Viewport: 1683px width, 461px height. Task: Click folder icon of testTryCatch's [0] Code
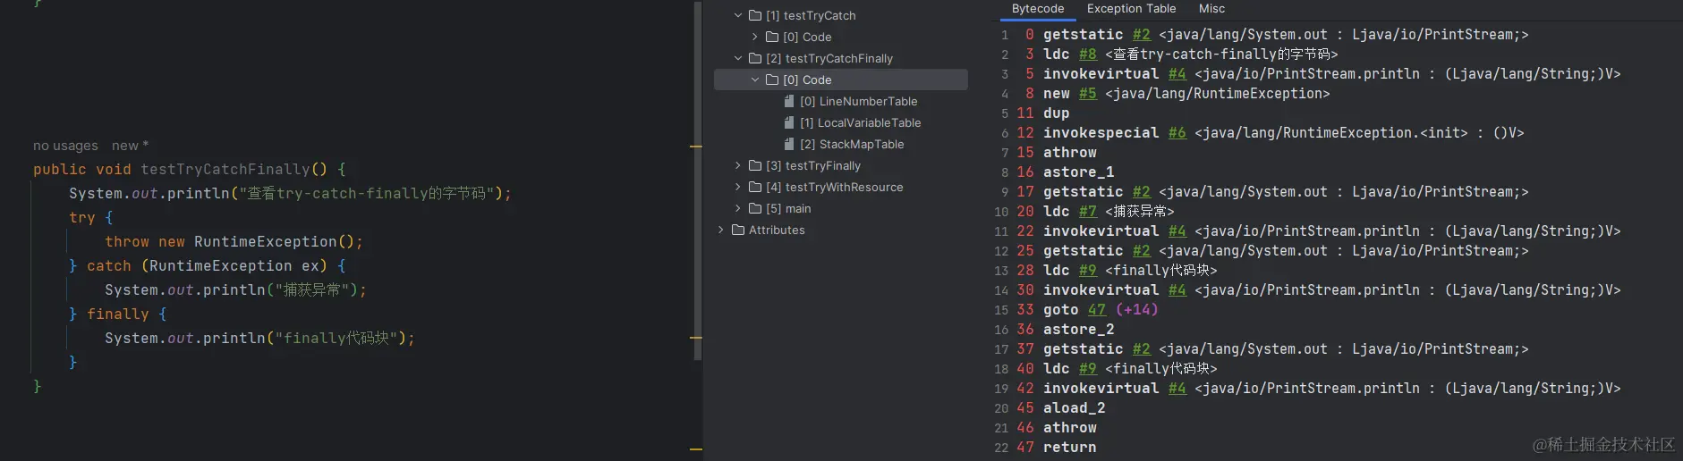[772, 37]
